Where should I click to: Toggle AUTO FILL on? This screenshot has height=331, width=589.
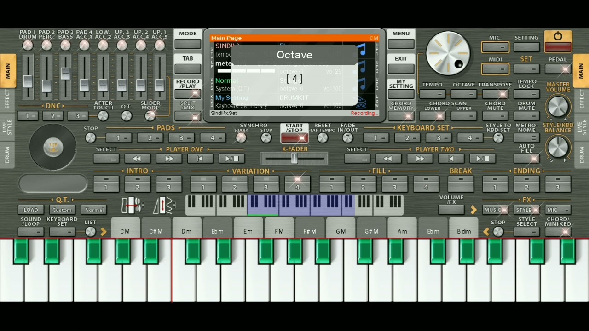point(526,159)
